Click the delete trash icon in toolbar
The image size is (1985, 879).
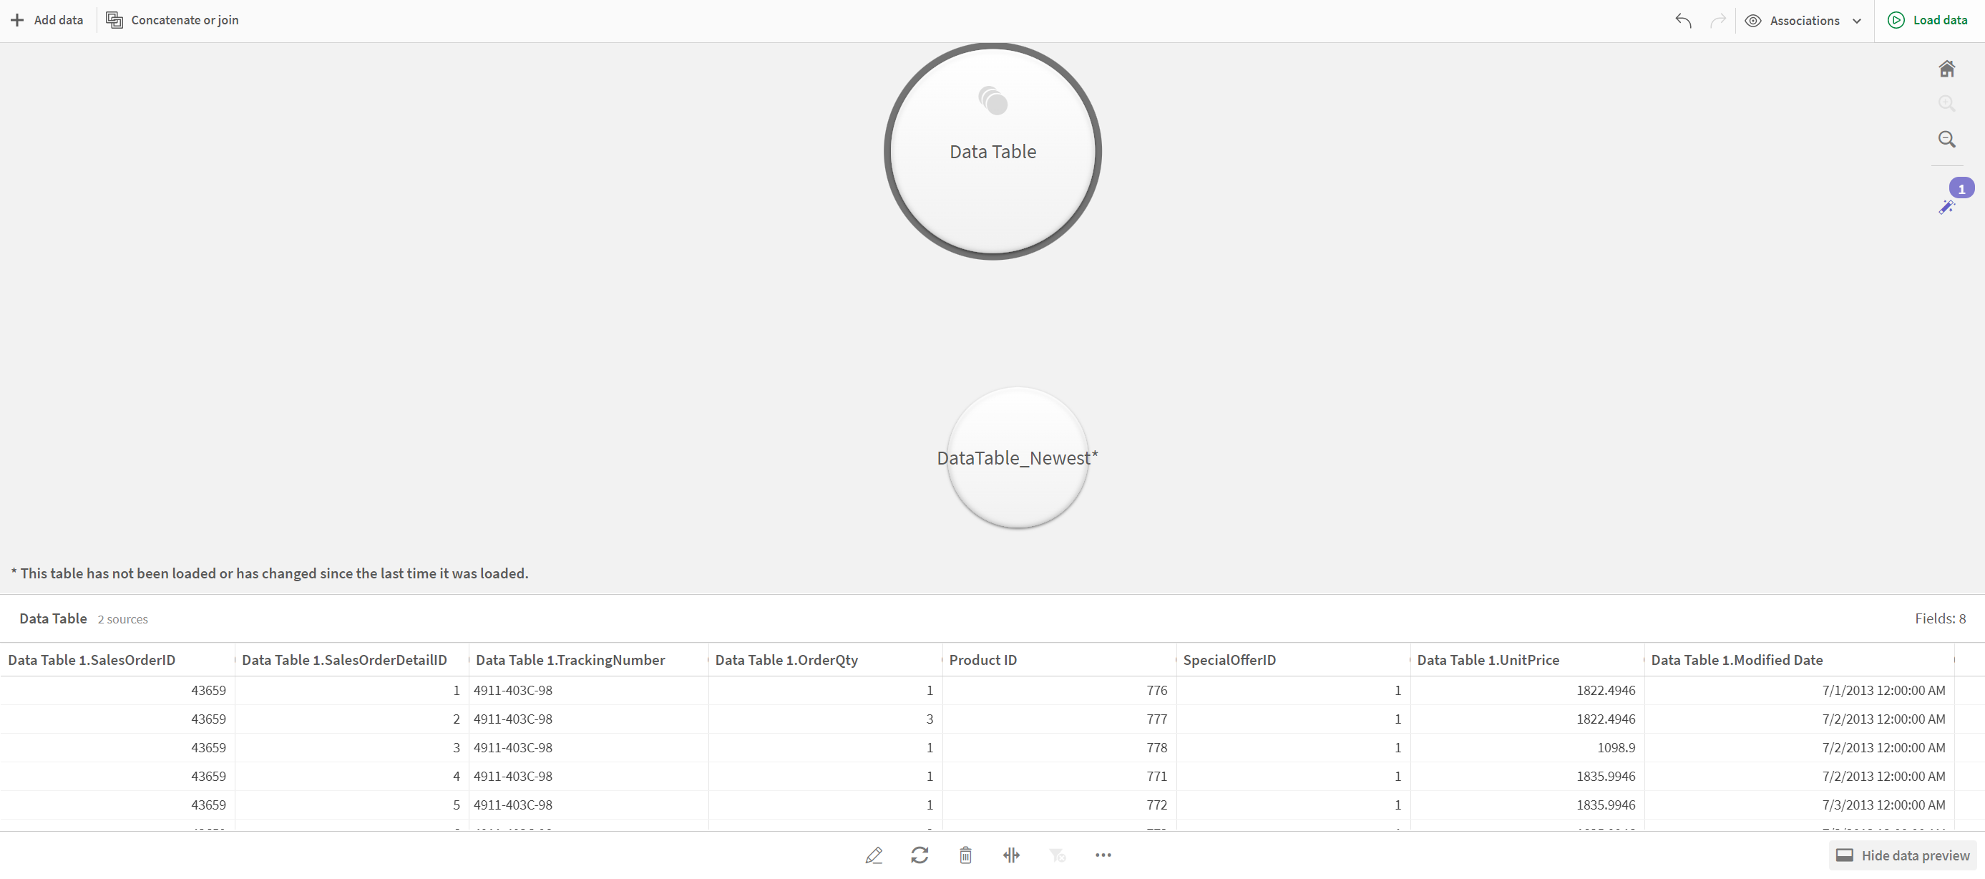coord(965,854)
